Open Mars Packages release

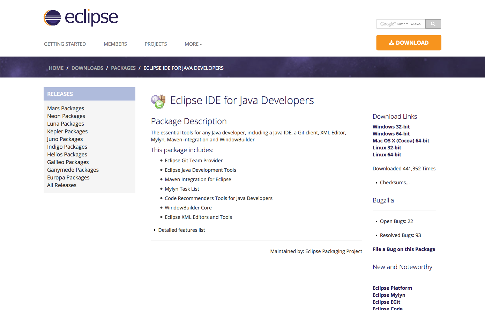pyautogui.click(x=66, y=108)
